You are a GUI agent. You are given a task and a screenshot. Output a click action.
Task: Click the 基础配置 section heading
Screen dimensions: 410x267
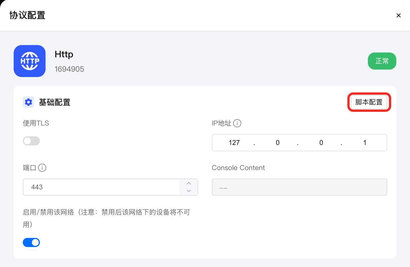click(55, 102)
